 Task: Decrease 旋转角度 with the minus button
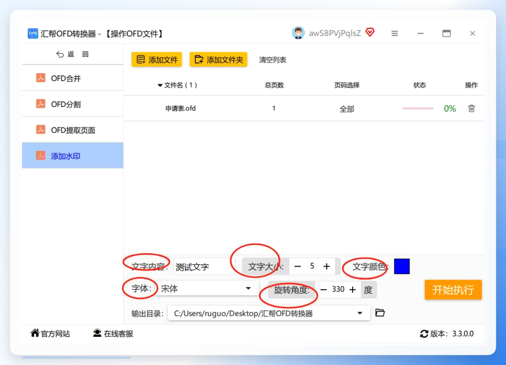[323, 290]
